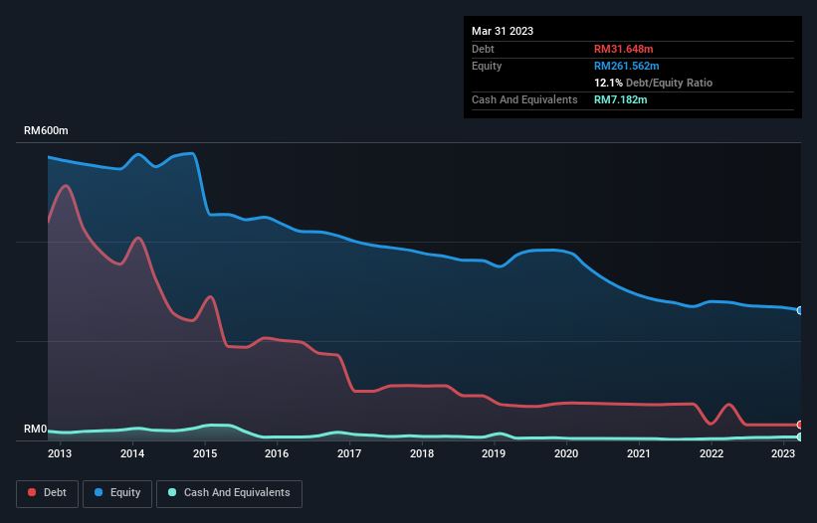Click the 2019 x-axis label
Image resolution: width=817 pixels, height=523 pixels.
(x=494, y=453)
